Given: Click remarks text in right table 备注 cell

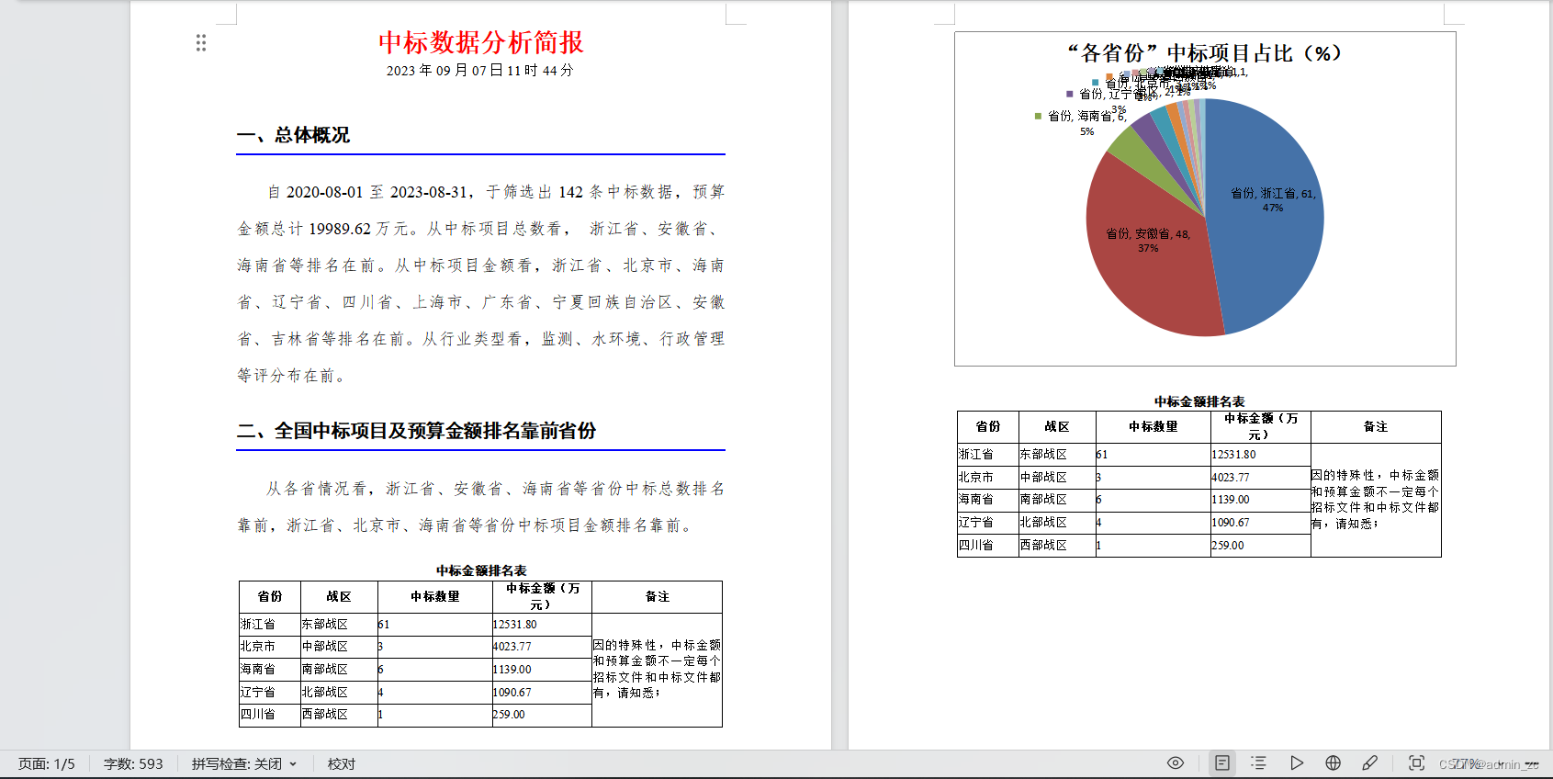Looking at the screenshot, I should pyautogui.click(x=1375, y=500).
